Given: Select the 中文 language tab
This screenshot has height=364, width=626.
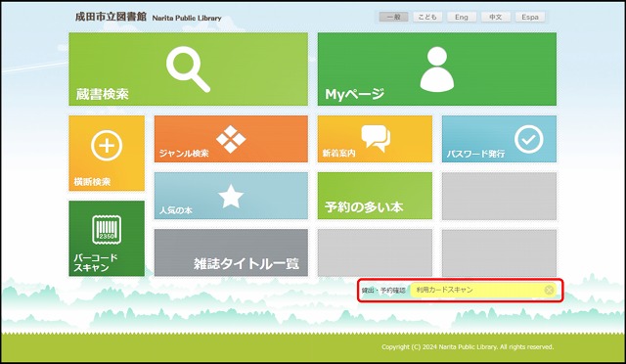Looking at the screenshot, I should point(496,17).
